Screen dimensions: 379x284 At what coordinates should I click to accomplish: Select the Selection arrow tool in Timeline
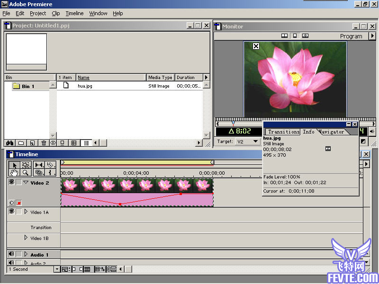14,165
